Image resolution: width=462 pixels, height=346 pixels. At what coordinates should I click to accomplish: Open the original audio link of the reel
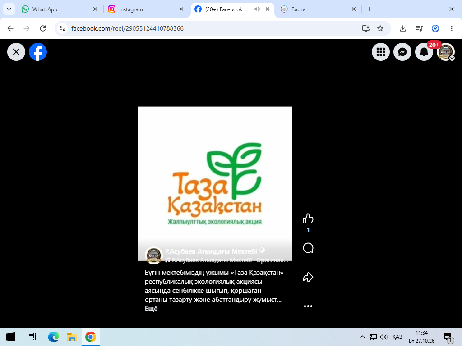click(230, 260)
